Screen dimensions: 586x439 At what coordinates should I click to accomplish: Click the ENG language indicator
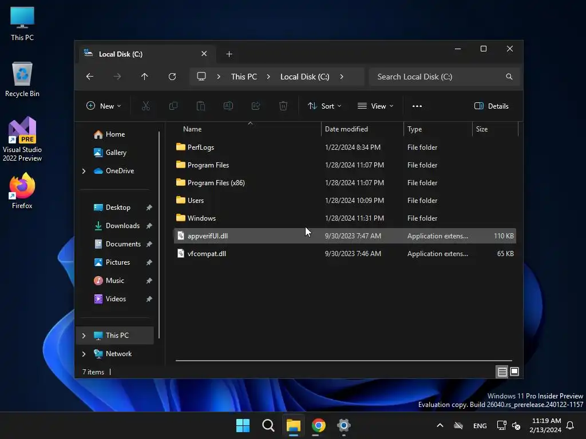[480, 425]
